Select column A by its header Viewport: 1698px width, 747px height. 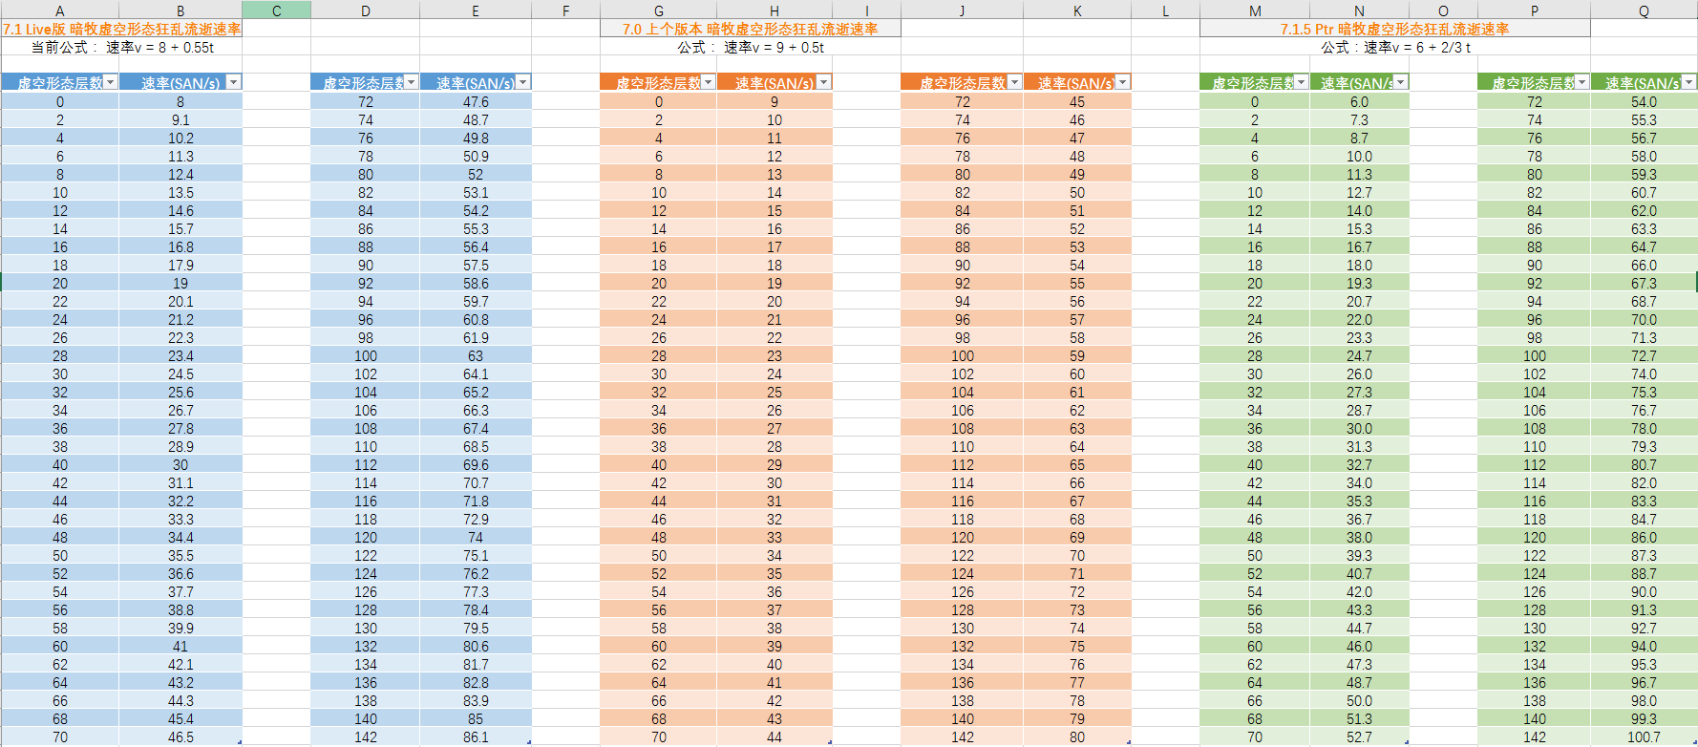59,11
